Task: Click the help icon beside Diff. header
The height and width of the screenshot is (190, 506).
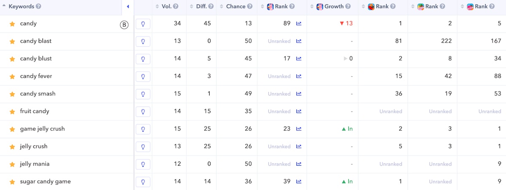Action: [211, 7]
